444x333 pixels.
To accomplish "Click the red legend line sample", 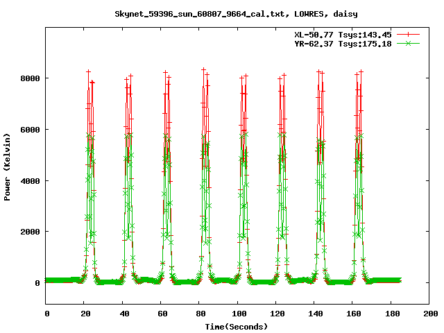I will pos(408,35).
